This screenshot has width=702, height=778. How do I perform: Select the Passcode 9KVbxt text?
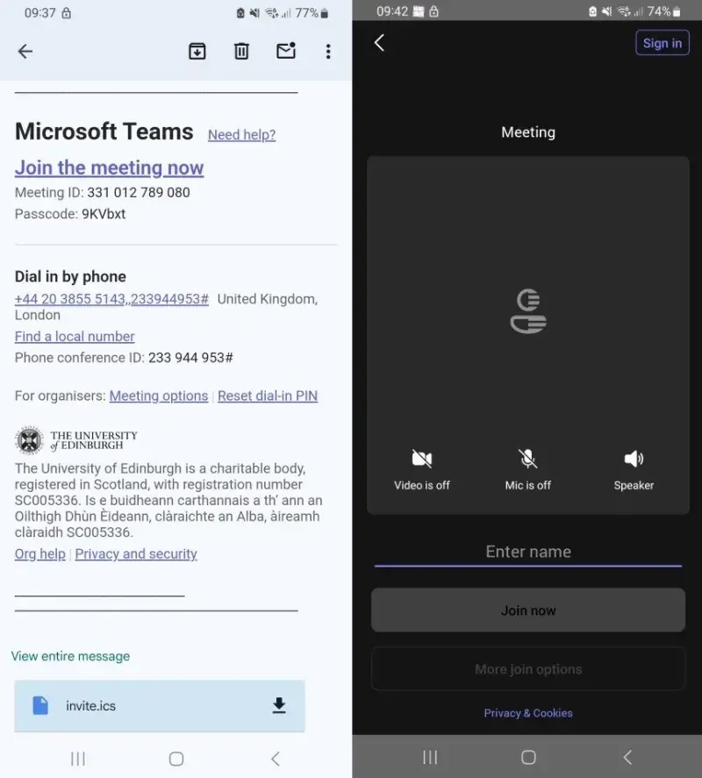click(x=104, y=214)
